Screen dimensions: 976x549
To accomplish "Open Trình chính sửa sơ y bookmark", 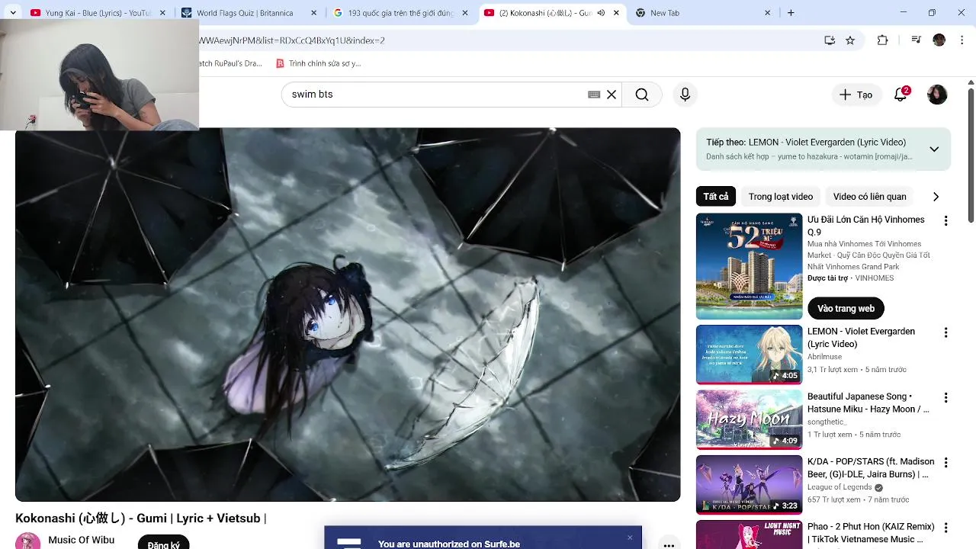I will click(318, 63).
